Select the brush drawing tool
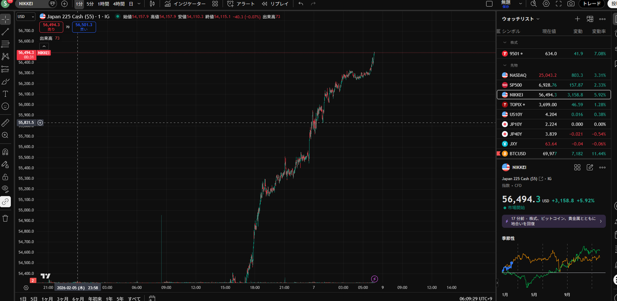 pyautogui.click(x=5, y=82)
